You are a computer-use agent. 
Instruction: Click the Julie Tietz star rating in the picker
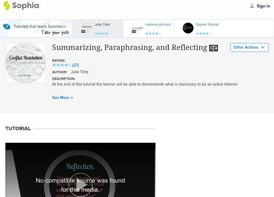click(102, 33)
